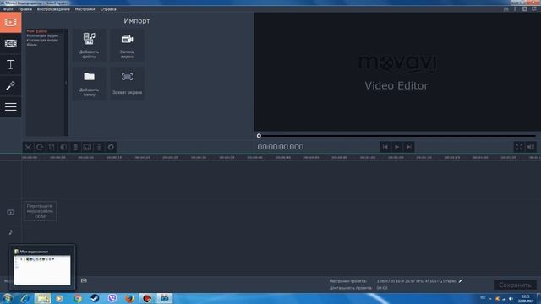
Task: Select the scissors Split tool
Action: 28,148
